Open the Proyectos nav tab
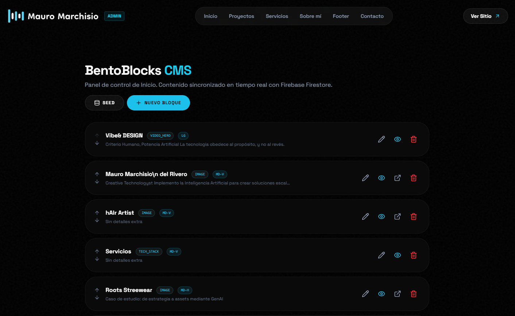Screen dimensions: 515x316 pos(241,16)
